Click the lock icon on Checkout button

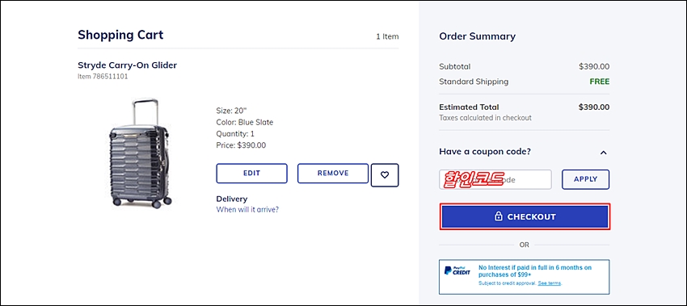(498, 216)
